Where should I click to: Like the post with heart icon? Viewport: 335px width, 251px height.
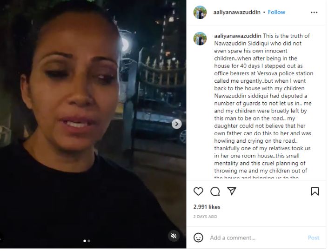198,191
